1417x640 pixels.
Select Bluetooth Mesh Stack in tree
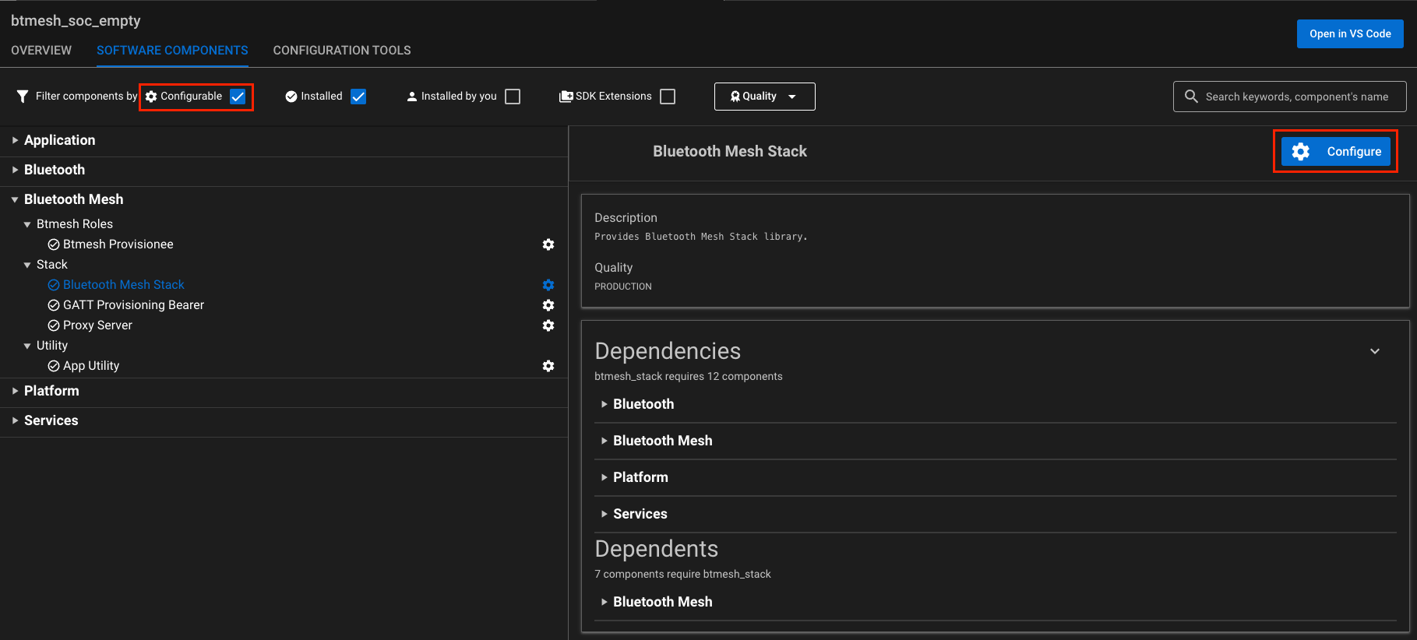click(x=124, y=285)
